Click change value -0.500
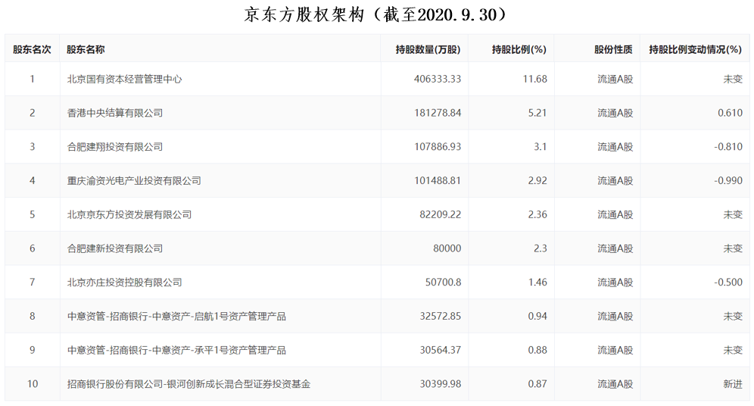 (x=728, y=283)
